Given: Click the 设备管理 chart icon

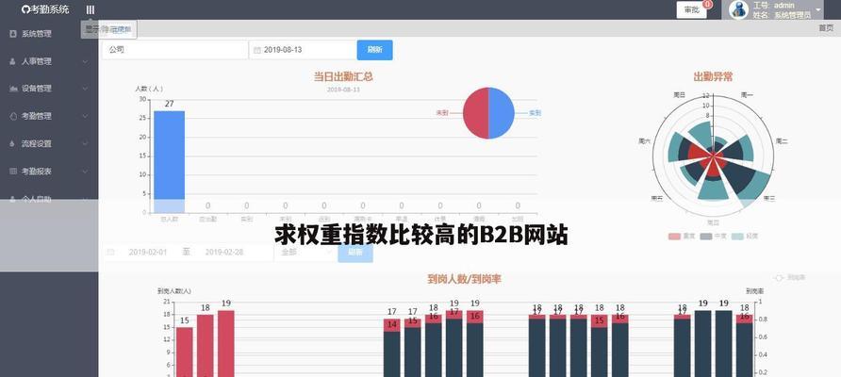Looking at the screenshot, I should [x=13, y=89].
